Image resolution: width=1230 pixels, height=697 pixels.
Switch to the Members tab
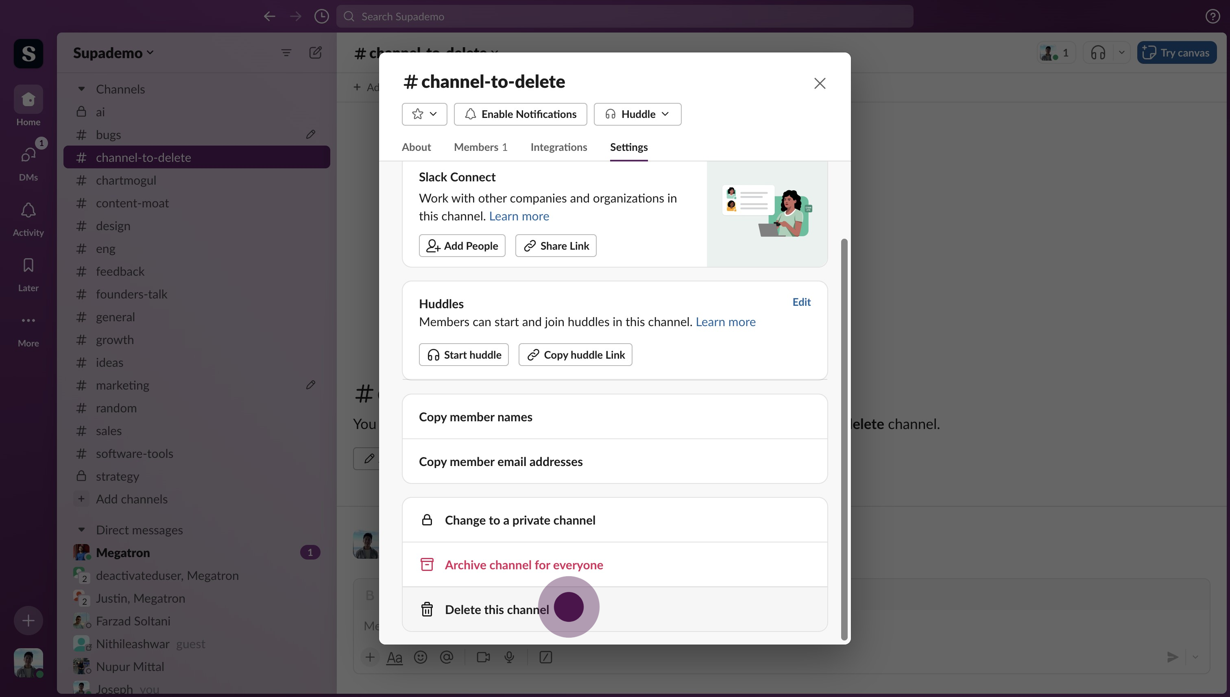(x=480, y=147)
